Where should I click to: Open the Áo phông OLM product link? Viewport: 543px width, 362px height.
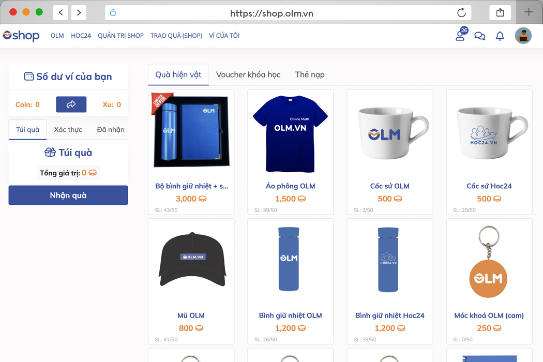tap(290, 186)
